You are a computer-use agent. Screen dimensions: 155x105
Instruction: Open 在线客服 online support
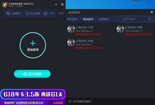tap(33, 13)
